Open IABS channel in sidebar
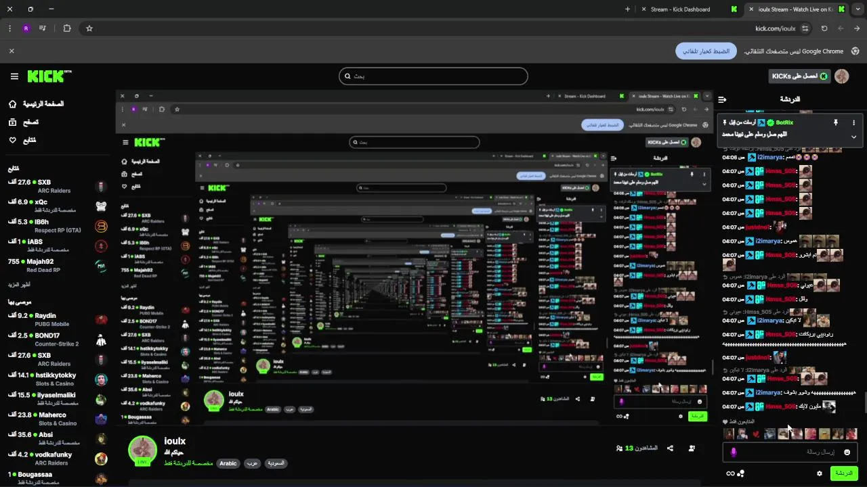 click(x=58, y=246)
